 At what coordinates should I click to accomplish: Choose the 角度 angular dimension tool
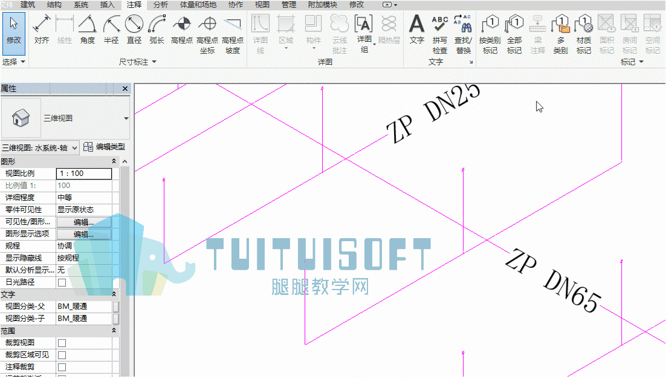tap(88, 30)
